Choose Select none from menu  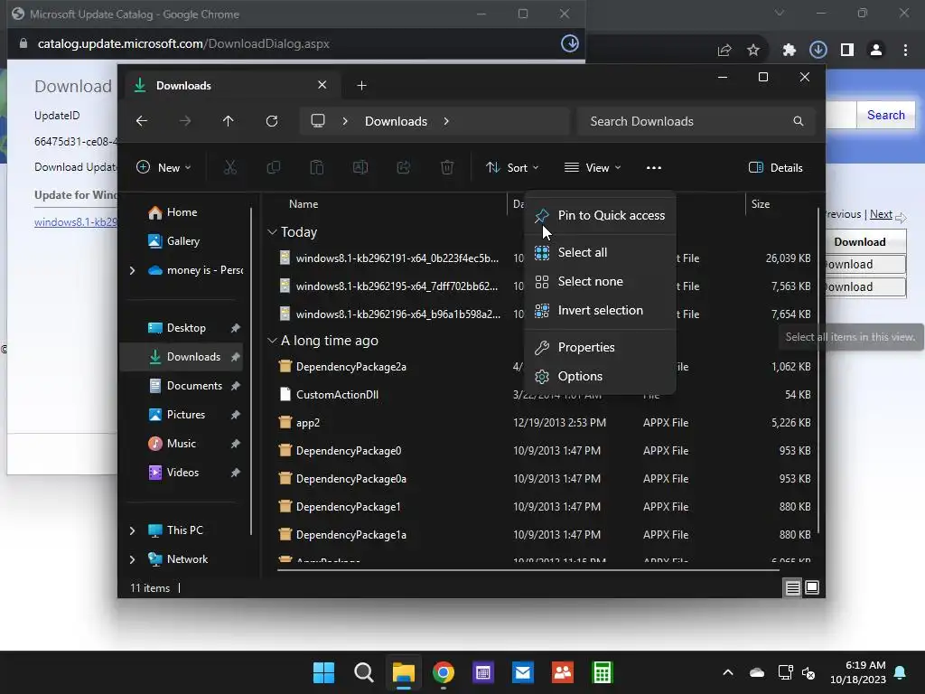coord(600,282)
